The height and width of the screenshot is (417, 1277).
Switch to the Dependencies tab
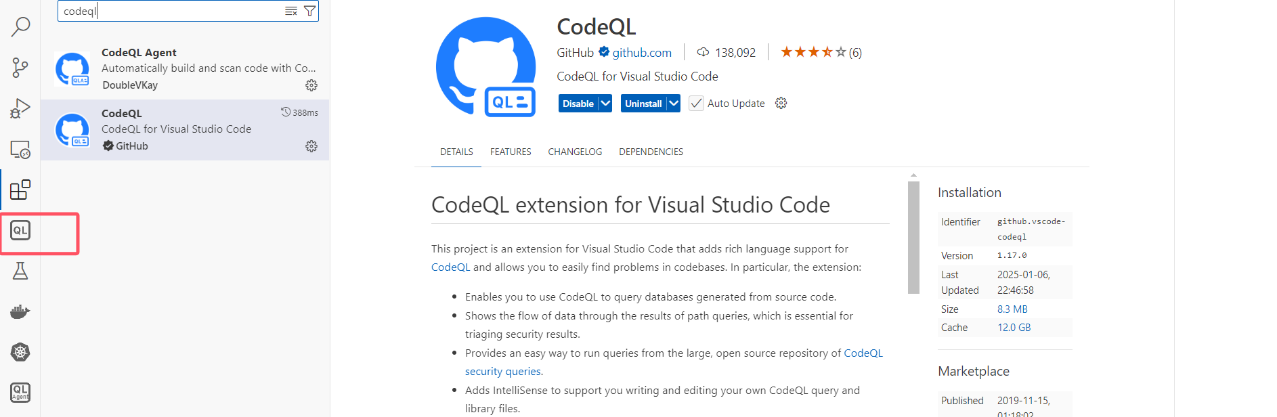tap(651, 152)
